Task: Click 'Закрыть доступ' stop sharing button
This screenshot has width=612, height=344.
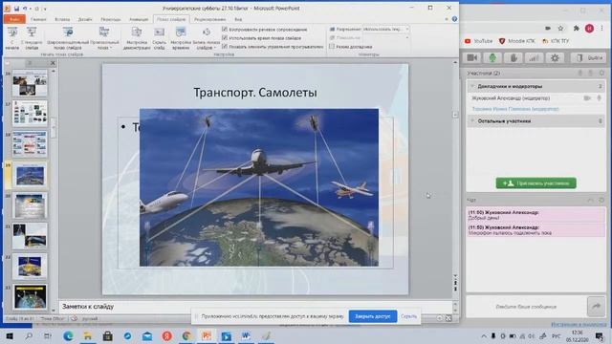Action: click(x=372, y=316)
